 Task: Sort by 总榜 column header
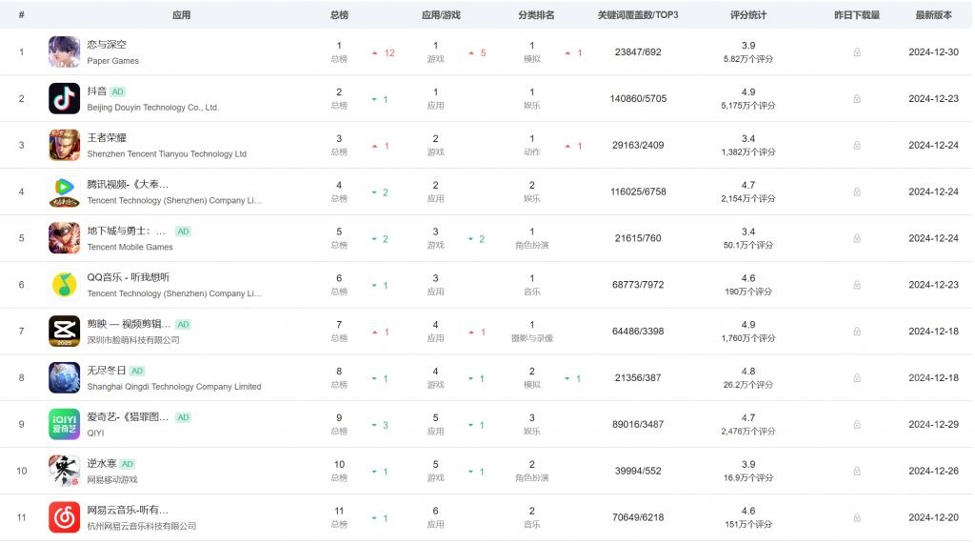click(339, 15)
